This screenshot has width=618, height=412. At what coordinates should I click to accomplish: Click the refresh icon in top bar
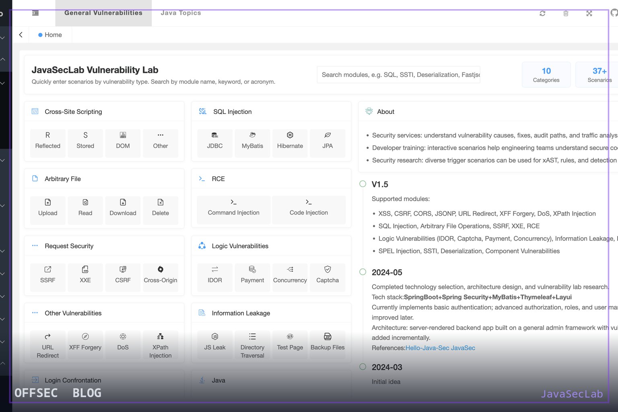(542, 13)
